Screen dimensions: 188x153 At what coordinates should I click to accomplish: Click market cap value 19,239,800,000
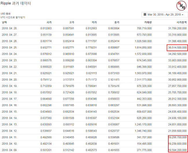click(177, 144)
